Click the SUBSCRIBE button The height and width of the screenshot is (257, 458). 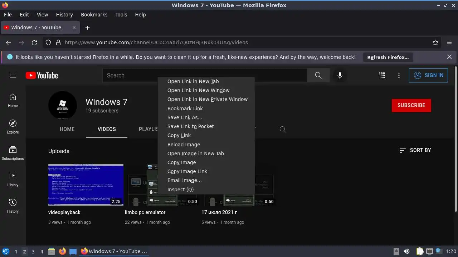coord(411,105)
